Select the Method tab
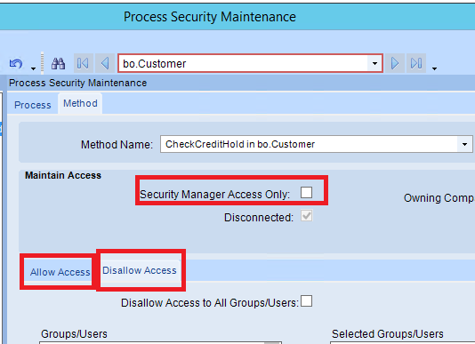 [x=80, y=104]
